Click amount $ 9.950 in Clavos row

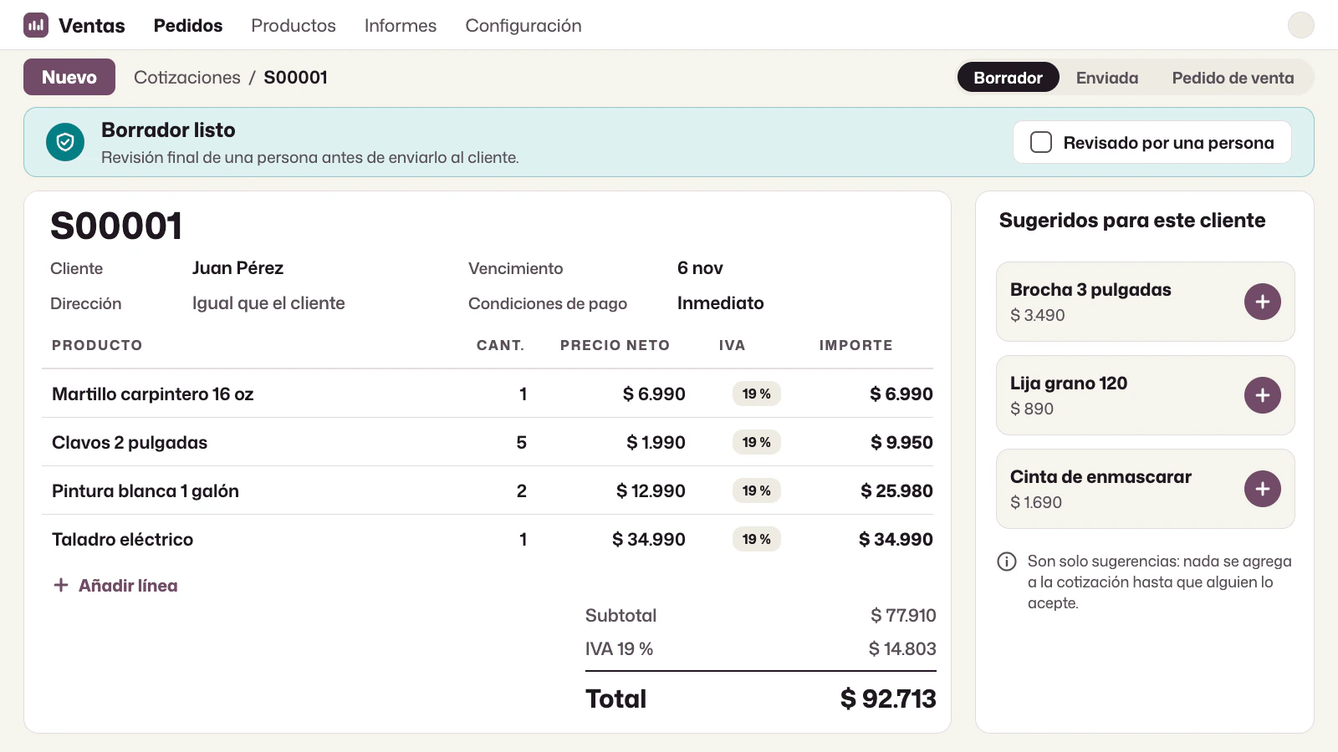901,442
